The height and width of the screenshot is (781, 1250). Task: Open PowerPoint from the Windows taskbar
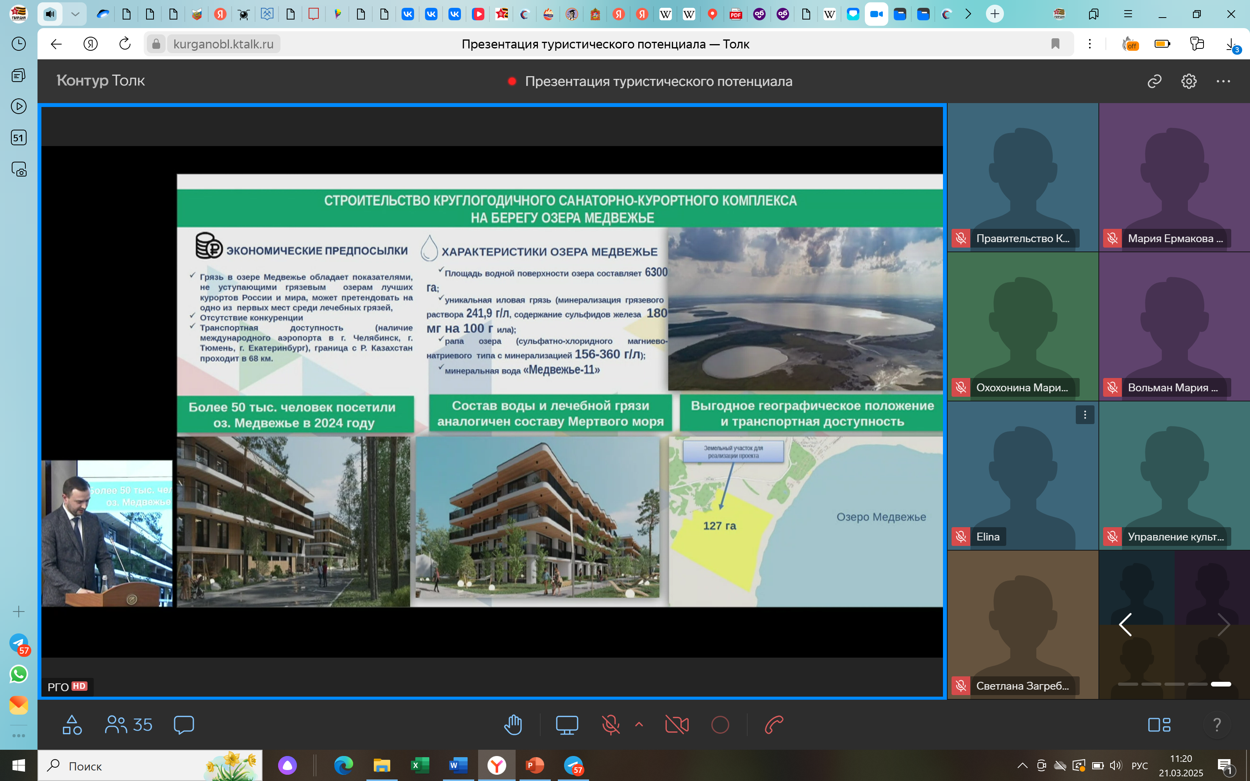(535, 765)
